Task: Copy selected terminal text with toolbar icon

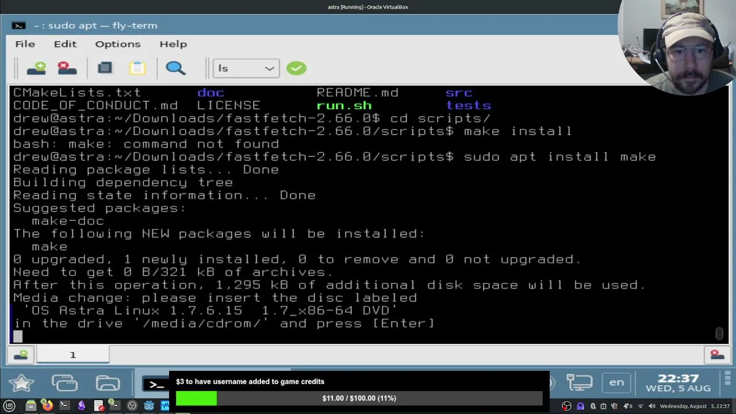Action: point(105,68)
